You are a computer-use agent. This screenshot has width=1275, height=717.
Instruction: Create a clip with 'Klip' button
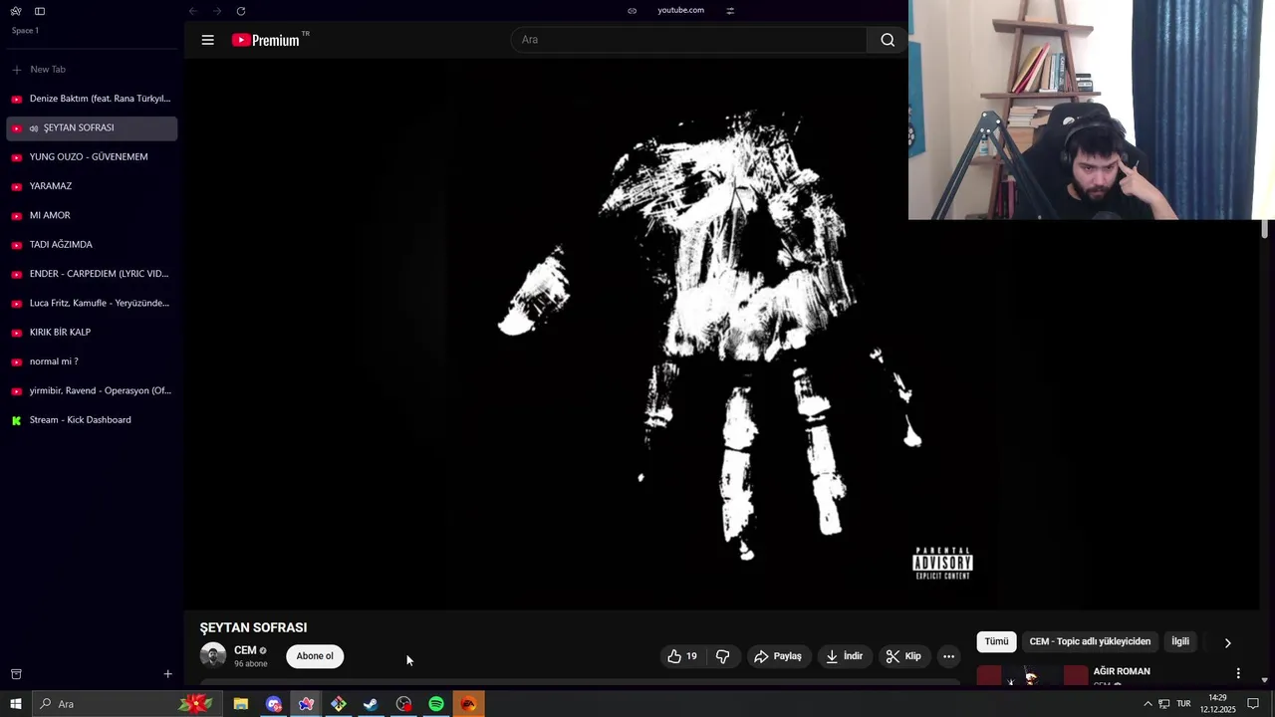coord(903,656)
